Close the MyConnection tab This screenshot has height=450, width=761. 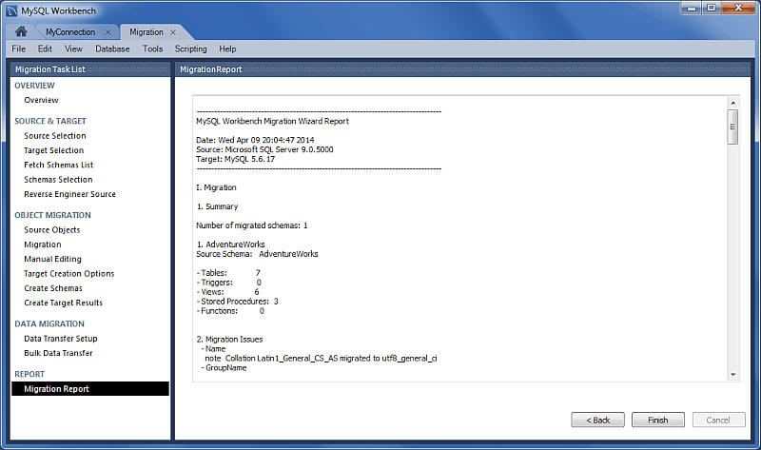pyautogui.click(x=108, y=32)
